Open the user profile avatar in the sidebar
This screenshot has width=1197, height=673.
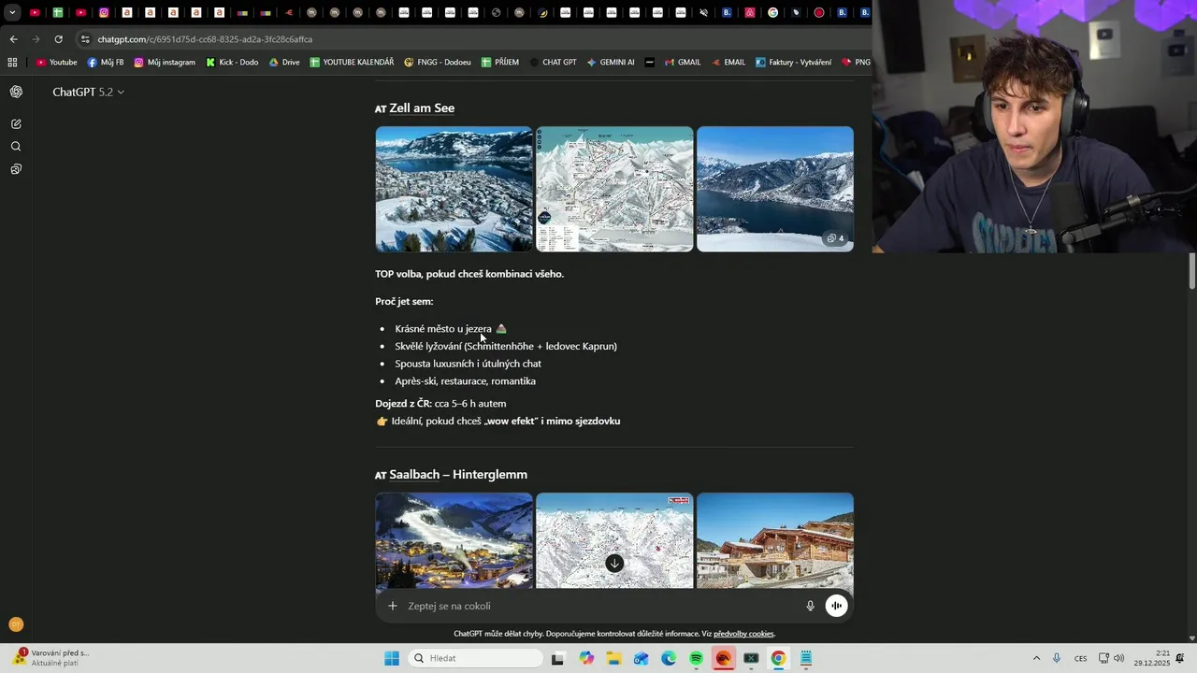point(16,624)
